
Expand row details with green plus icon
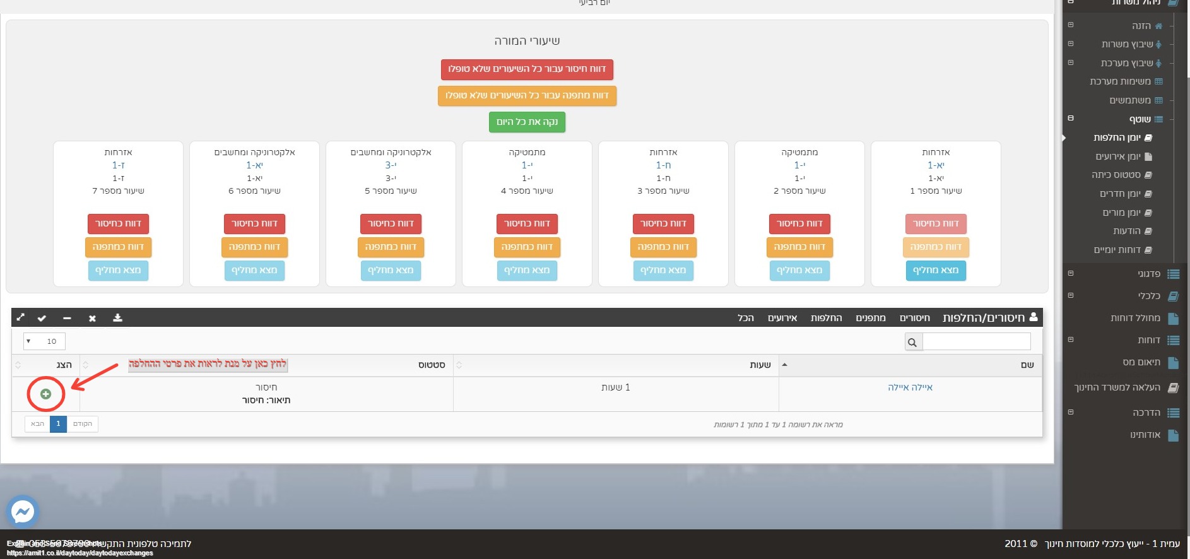45,394
